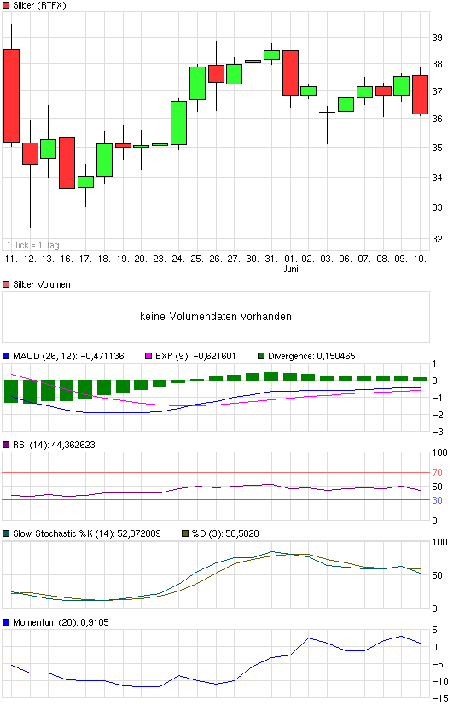The width and height of the screenshot is (465, 705).
Task: Click the red candle on June 01
Action: pyautogui.click(x=291, y=73)
